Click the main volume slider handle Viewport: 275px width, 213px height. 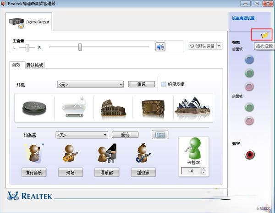tap(80, 47)
